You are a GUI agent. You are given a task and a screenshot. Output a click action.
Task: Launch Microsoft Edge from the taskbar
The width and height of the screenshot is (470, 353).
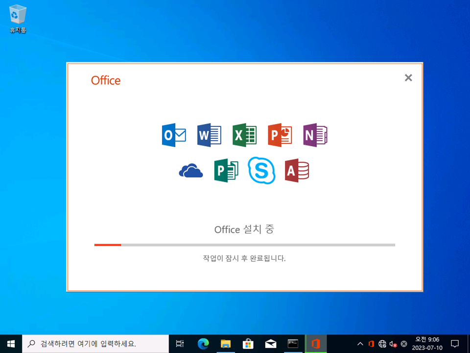click(203, 344)
